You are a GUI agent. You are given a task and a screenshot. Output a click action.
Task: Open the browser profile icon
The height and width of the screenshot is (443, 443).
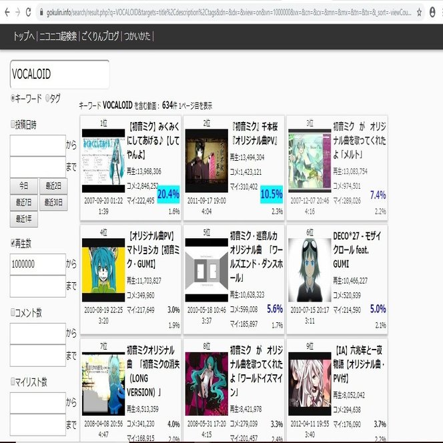click(432, 12)
